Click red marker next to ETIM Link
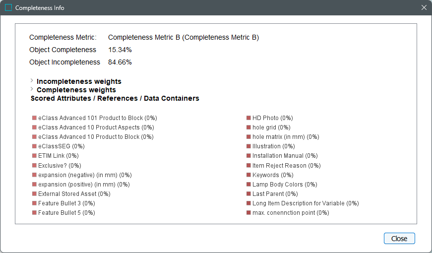 pos(35,156)
